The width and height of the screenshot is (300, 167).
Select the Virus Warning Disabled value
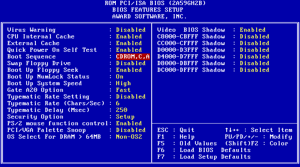tap(131, 30)
